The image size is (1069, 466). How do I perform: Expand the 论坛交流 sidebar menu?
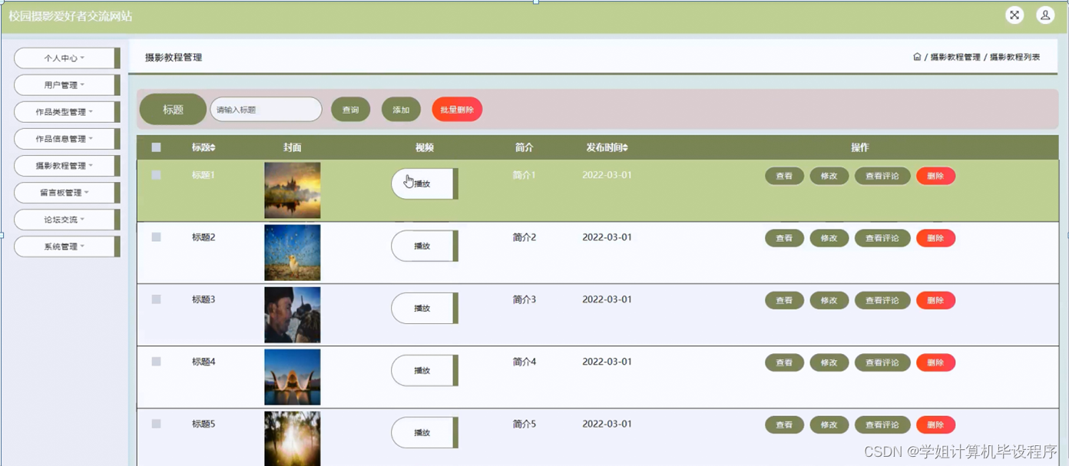67,220
